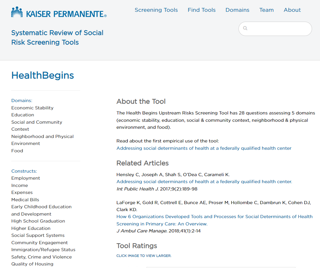Go to the Domains nav item
The width and height of the screenshot is (320, 268).
pos(237,10)
